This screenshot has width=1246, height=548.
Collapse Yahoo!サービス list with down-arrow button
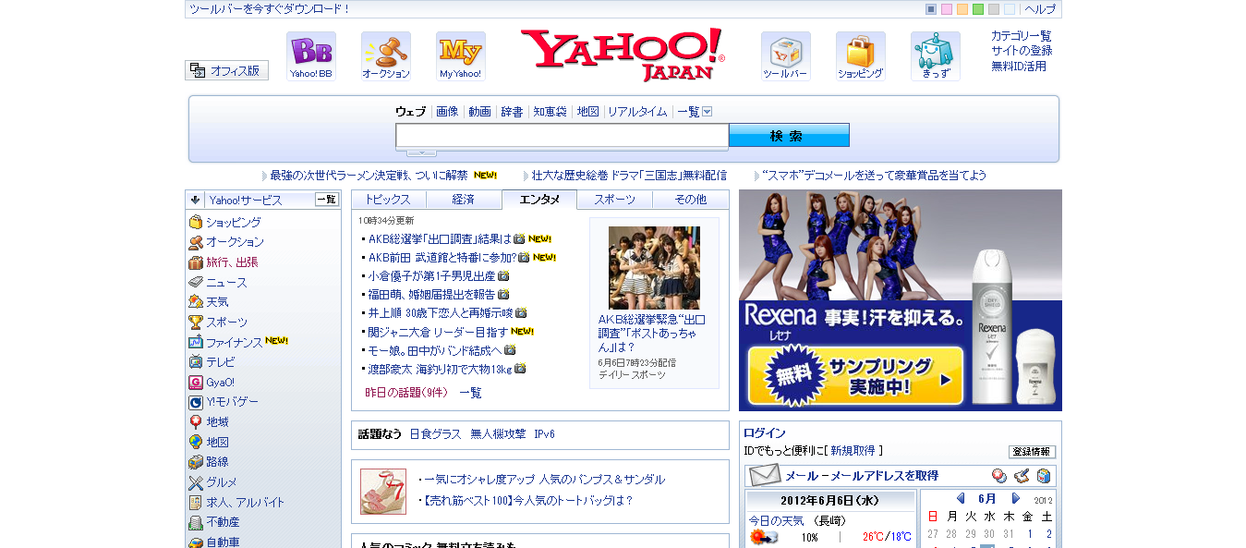[196, 200]
